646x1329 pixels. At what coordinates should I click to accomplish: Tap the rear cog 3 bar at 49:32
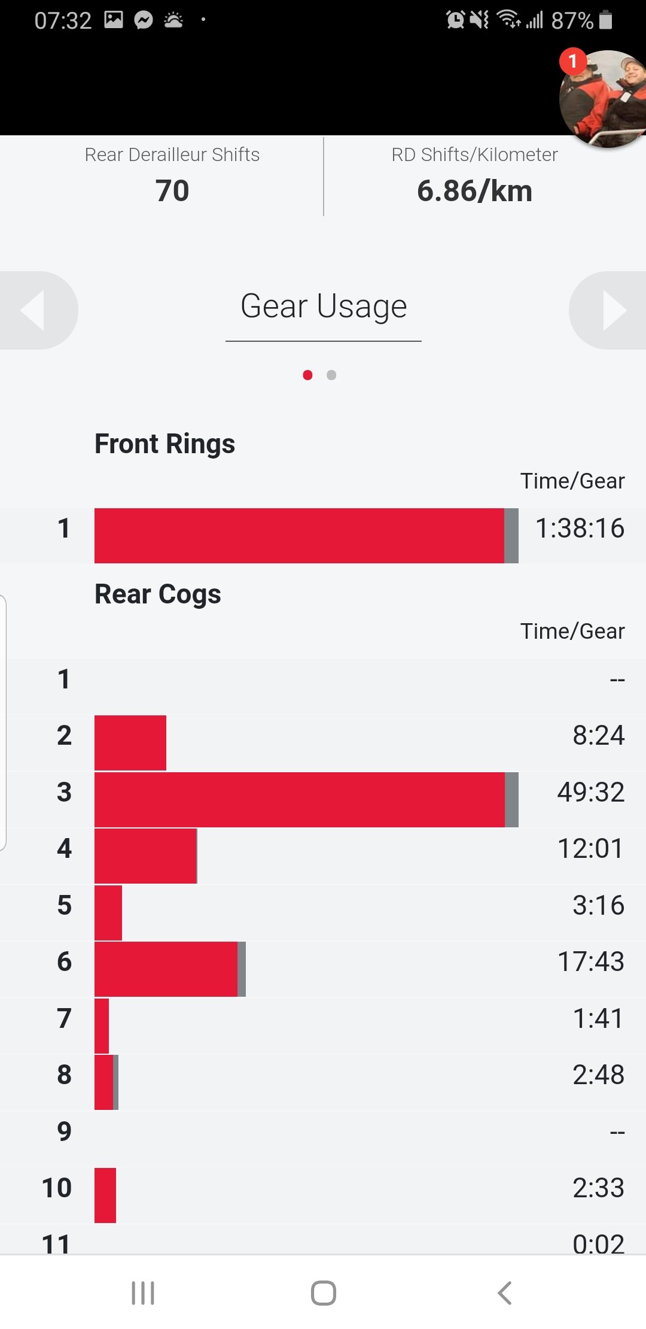click(306, 800)
